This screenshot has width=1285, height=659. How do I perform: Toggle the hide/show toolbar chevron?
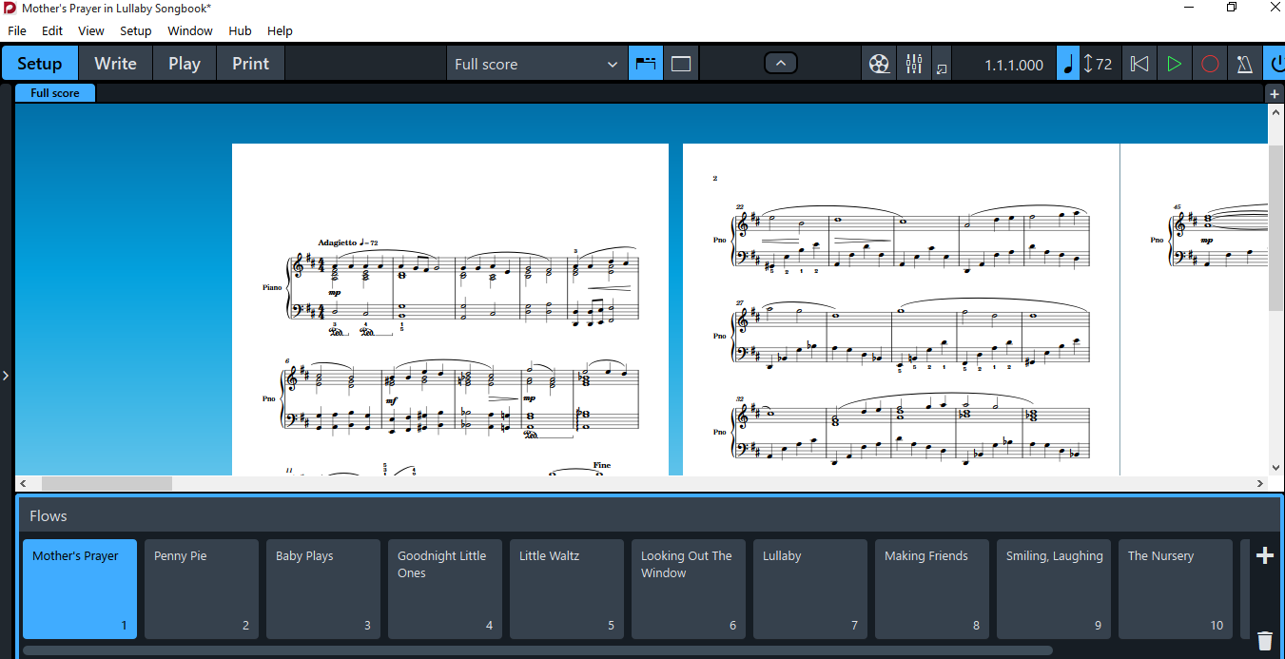(781, 64)
